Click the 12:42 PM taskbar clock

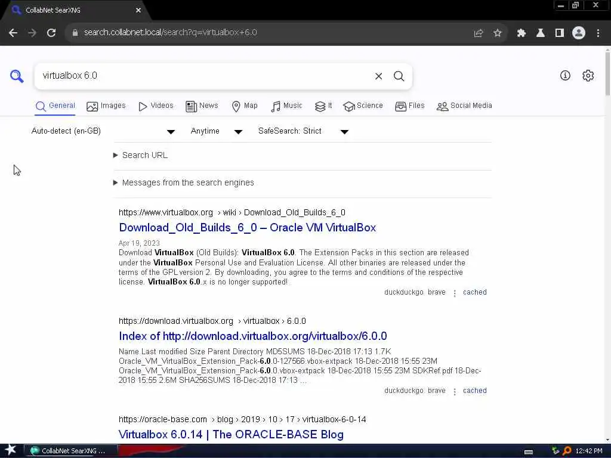(589, 451)
